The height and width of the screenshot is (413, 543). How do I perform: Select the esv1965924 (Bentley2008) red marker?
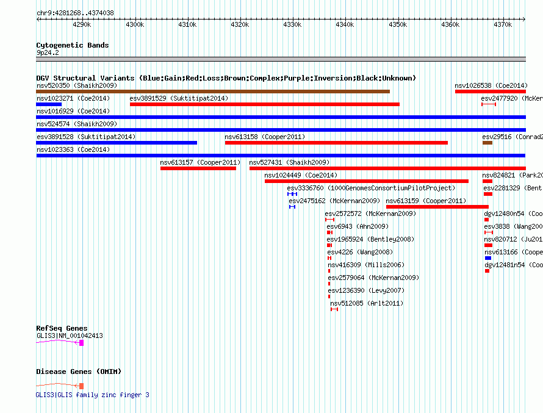(329, 245)
